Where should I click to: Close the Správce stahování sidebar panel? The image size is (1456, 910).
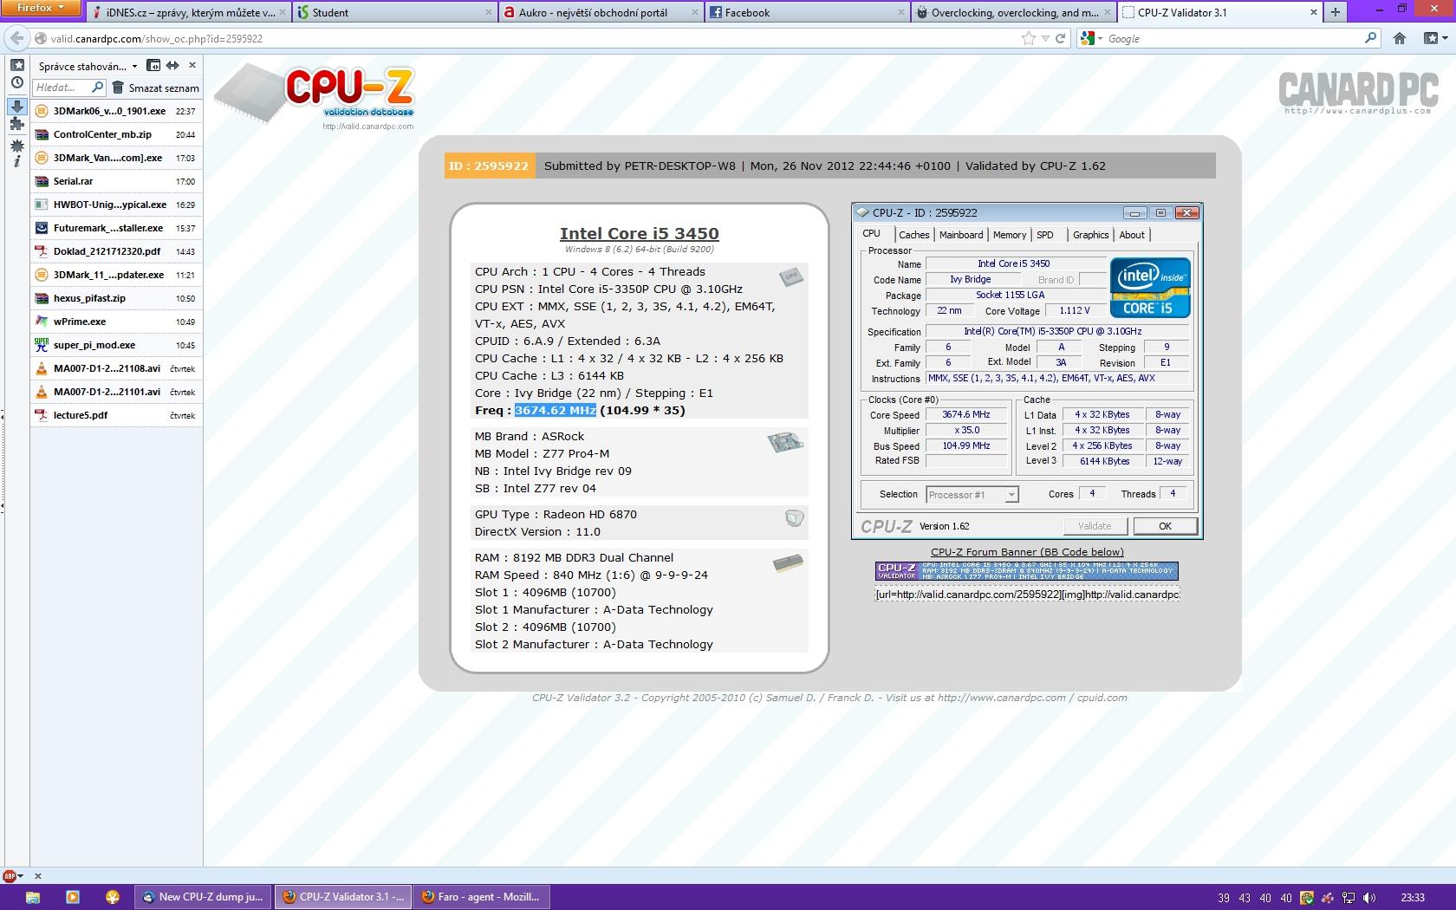[192, 65]
